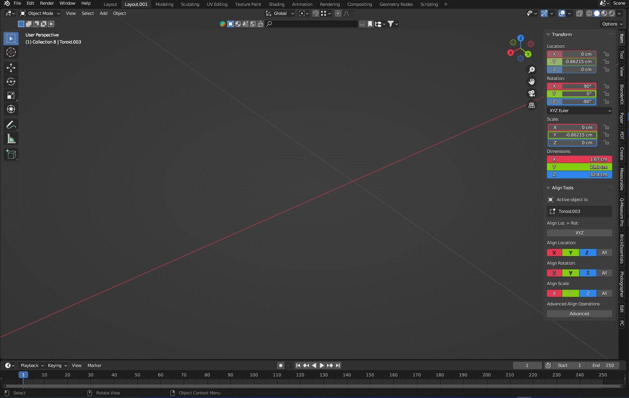Screen dimensions: 629x398
Task: Toggle X-ray view in header
Action: point(579,13)
